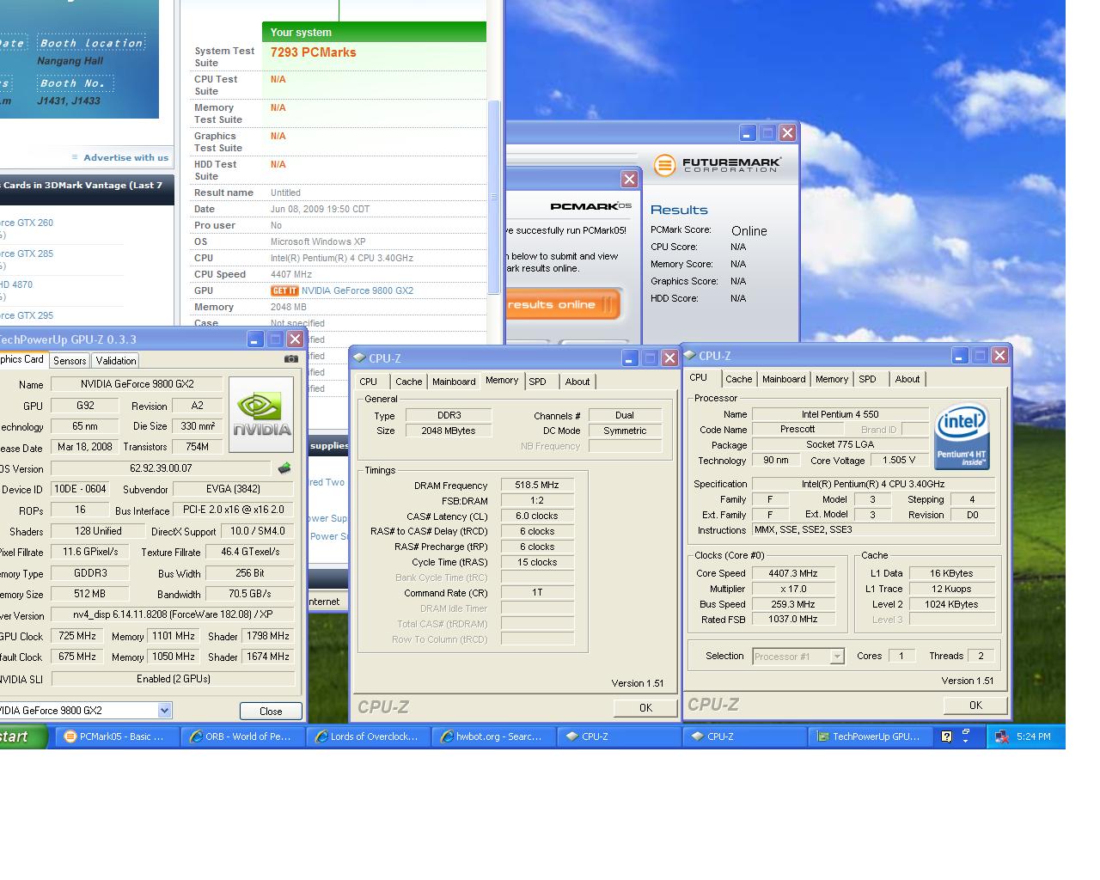Open the Windows Start button
The width and height of the screenshot is (1100, 880).
click(x=23, y=736)
